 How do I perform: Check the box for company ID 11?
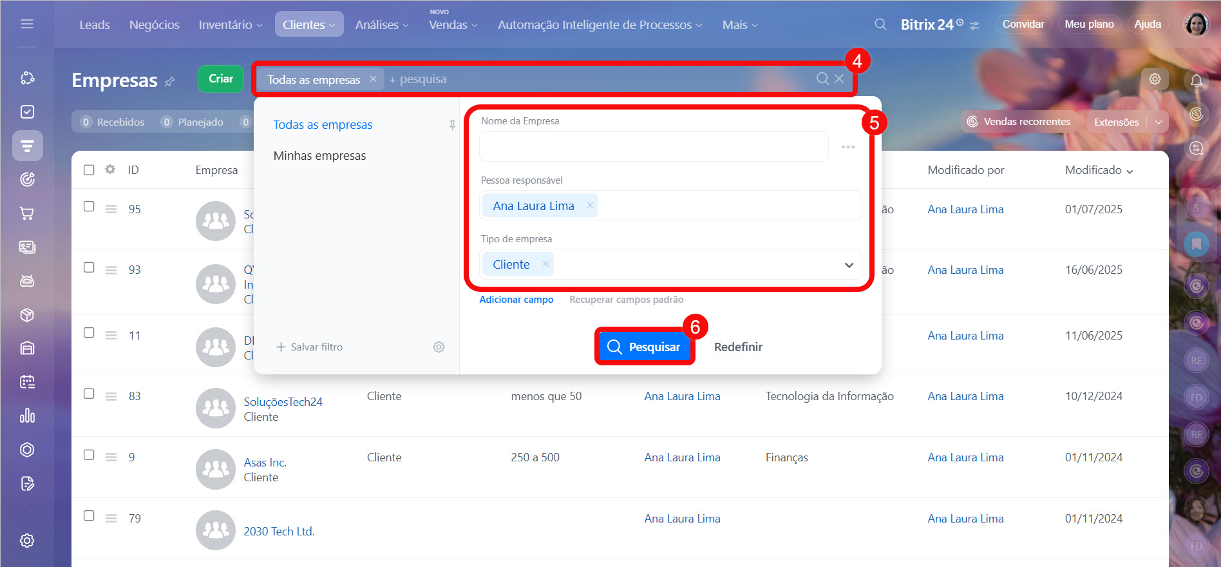pyautogui.click(x=89, y=332)
